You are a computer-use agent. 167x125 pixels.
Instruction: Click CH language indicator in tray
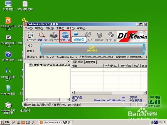(156, 122)
